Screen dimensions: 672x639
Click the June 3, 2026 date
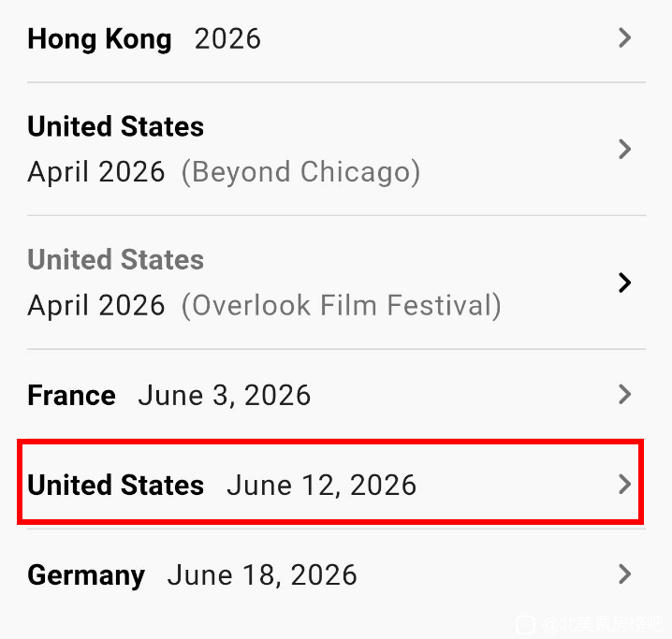click(224, 396)
